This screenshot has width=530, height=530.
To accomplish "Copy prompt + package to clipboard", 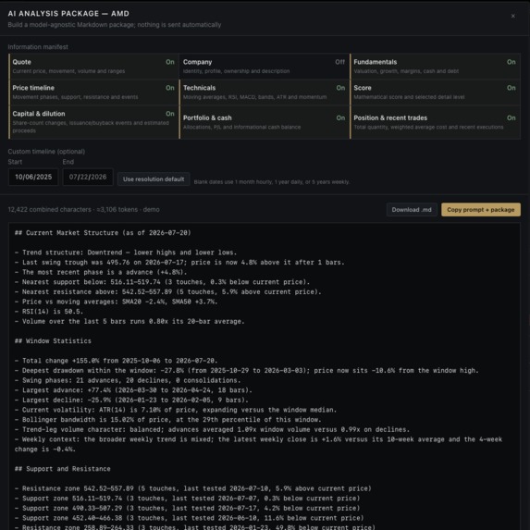I will [x=481, y=210].
